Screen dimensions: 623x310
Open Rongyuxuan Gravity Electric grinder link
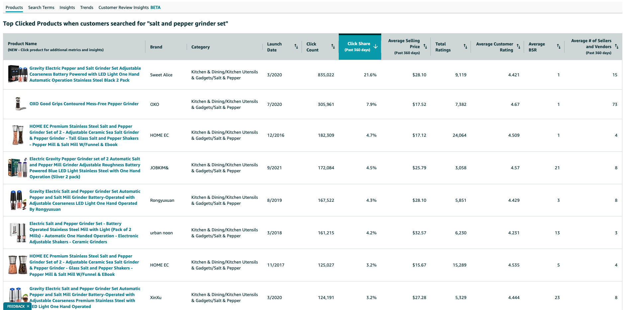(x=85, y=200)
